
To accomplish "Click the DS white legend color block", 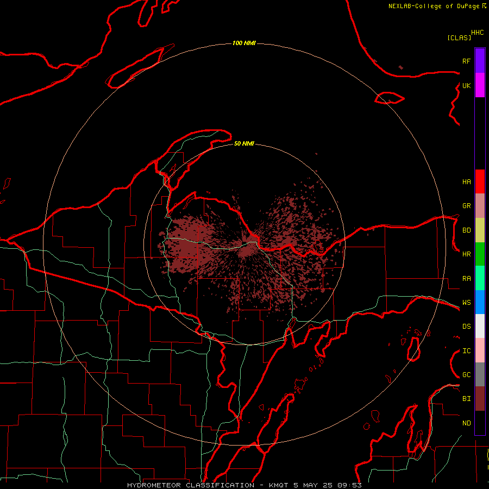I will (480, 326).
